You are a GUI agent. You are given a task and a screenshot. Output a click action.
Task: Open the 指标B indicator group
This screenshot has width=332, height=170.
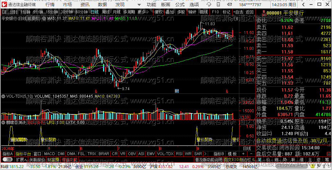[219, 154]
